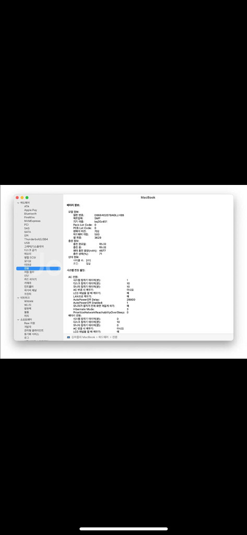Click the device name bq20z451
Viewport: 247px width, 535px height.
[101, 222]
